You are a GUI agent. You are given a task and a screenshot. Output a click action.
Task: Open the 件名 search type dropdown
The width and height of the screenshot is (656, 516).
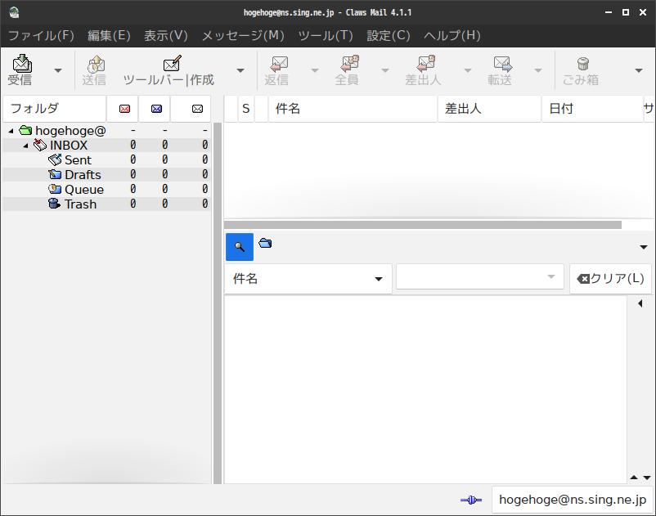click(x=308, y=279)
